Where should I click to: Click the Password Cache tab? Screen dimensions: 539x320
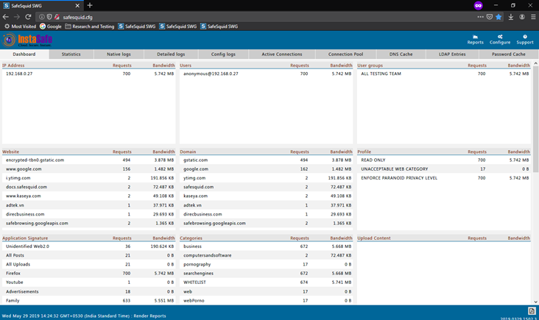pyautogui.click(x=508, y=54)
